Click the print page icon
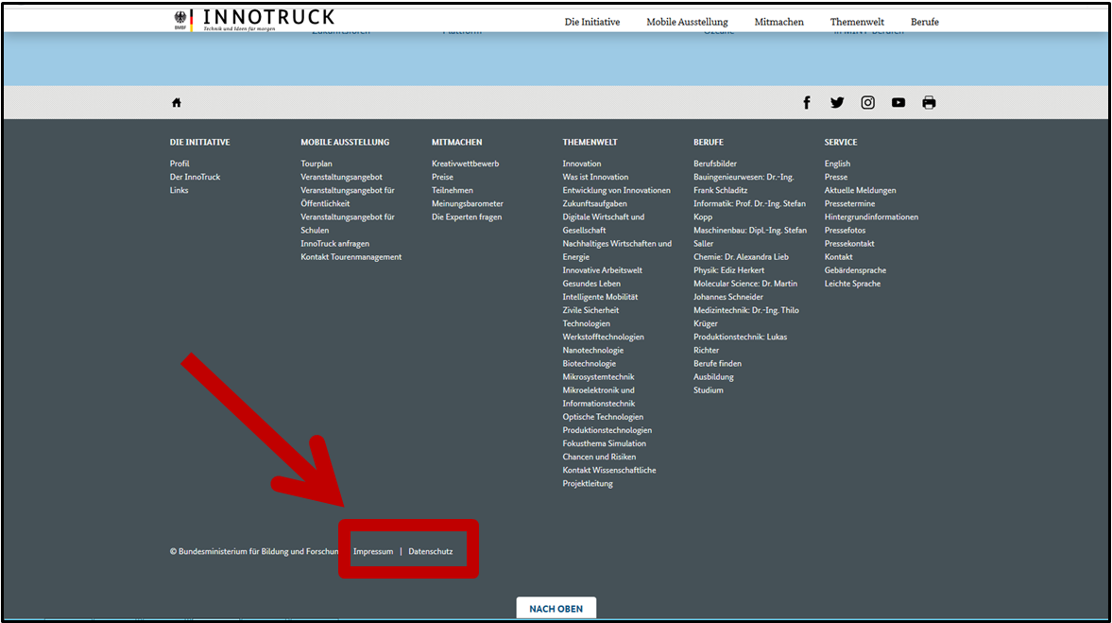The height and width of the screenshot is (623, 1112). point(929,103)
